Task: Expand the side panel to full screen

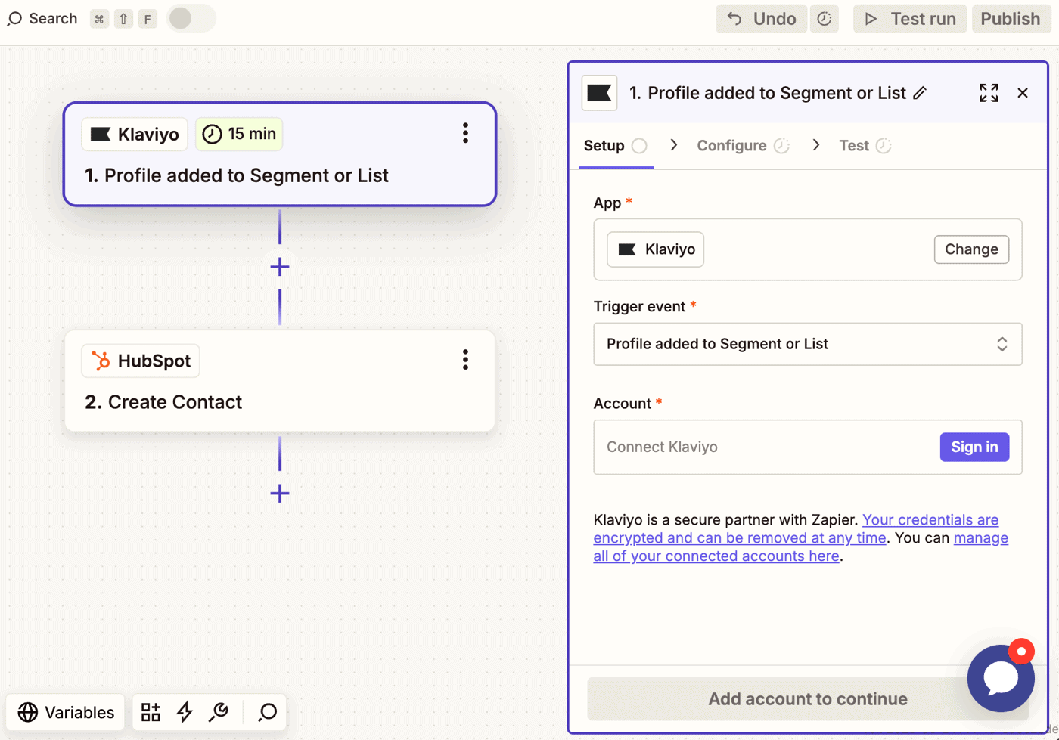Action: pyautogui.click(x=989, y=93)
